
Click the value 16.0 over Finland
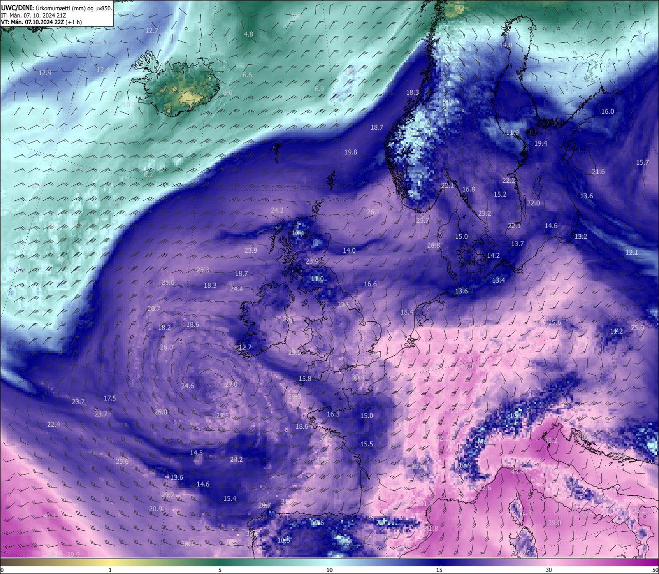(608, 112)
